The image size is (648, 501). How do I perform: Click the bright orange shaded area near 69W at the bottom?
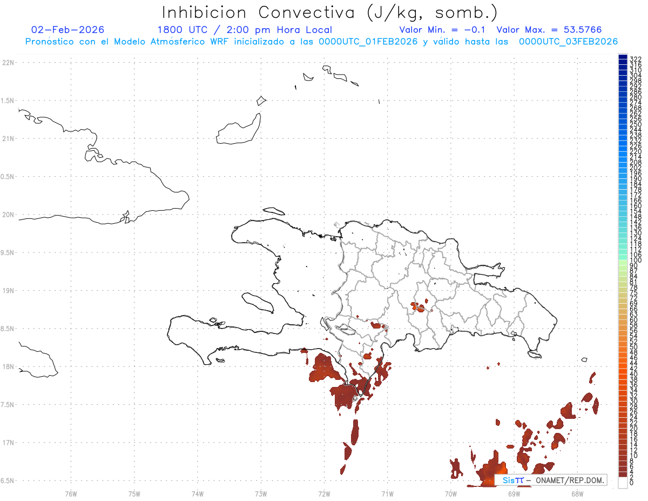tap(492, 469)
